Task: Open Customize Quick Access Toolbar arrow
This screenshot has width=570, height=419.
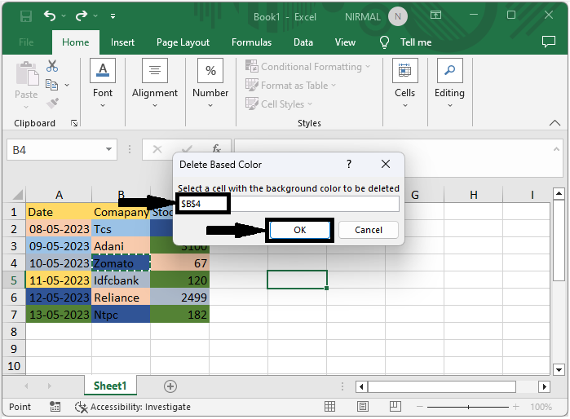Action: pos(113,16)
